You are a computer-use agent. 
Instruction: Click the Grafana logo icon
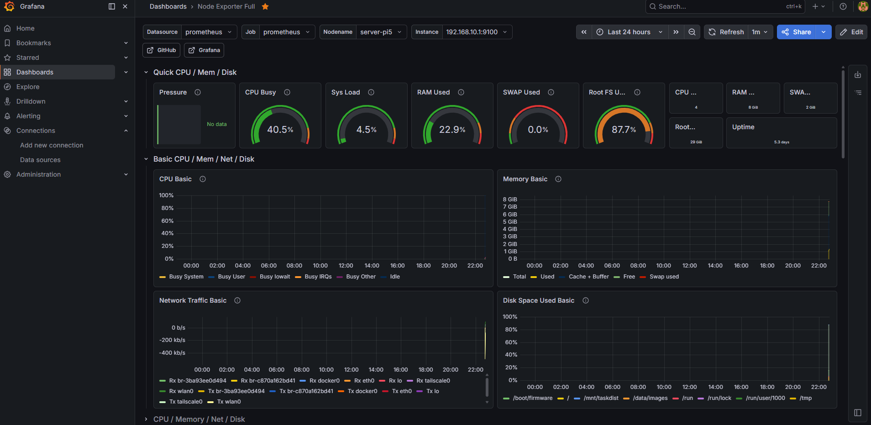(x=9, y=6)
